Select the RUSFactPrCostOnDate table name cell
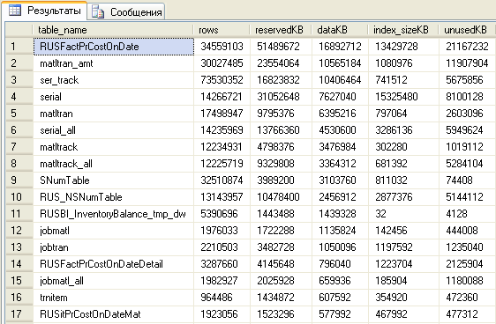Screen dimensions: 496x324 pyautogui.click(x=114, y=47)
